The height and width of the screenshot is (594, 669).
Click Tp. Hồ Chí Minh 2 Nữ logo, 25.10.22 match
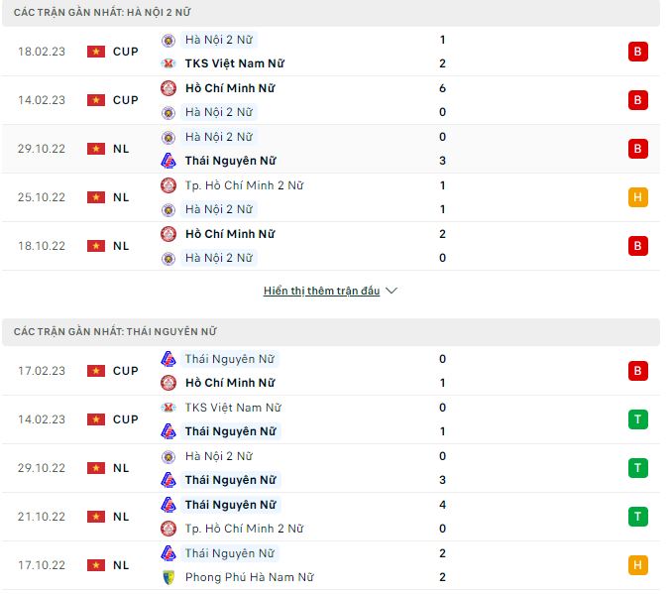[x=168, y=185]
